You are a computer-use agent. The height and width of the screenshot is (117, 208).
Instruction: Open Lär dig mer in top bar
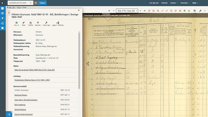(154, 3)
